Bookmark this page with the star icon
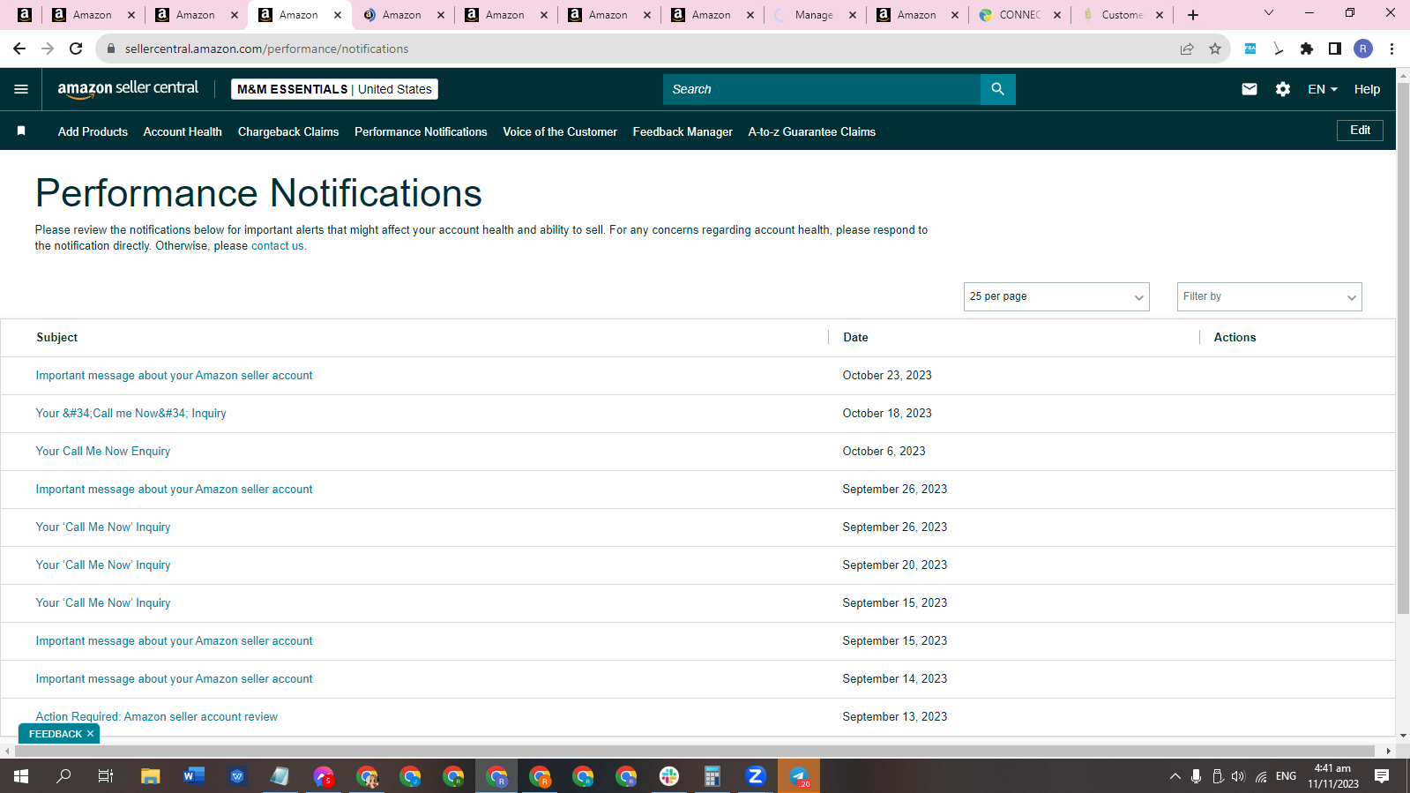The image size is (1410, 793). pos(1215,49)
